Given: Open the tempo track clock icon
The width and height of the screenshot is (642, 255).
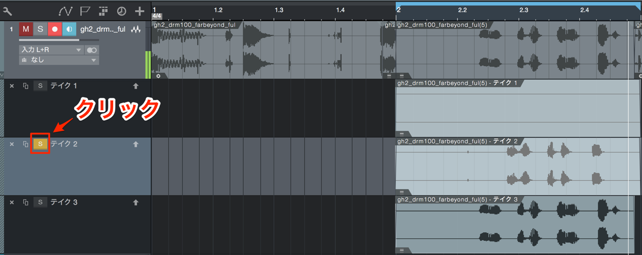Looking at the screenshot, I should [x=121, y=11].
